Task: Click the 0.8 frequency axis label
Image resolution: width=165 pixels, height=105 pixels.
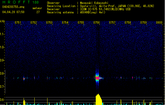Action: (2, 73)
